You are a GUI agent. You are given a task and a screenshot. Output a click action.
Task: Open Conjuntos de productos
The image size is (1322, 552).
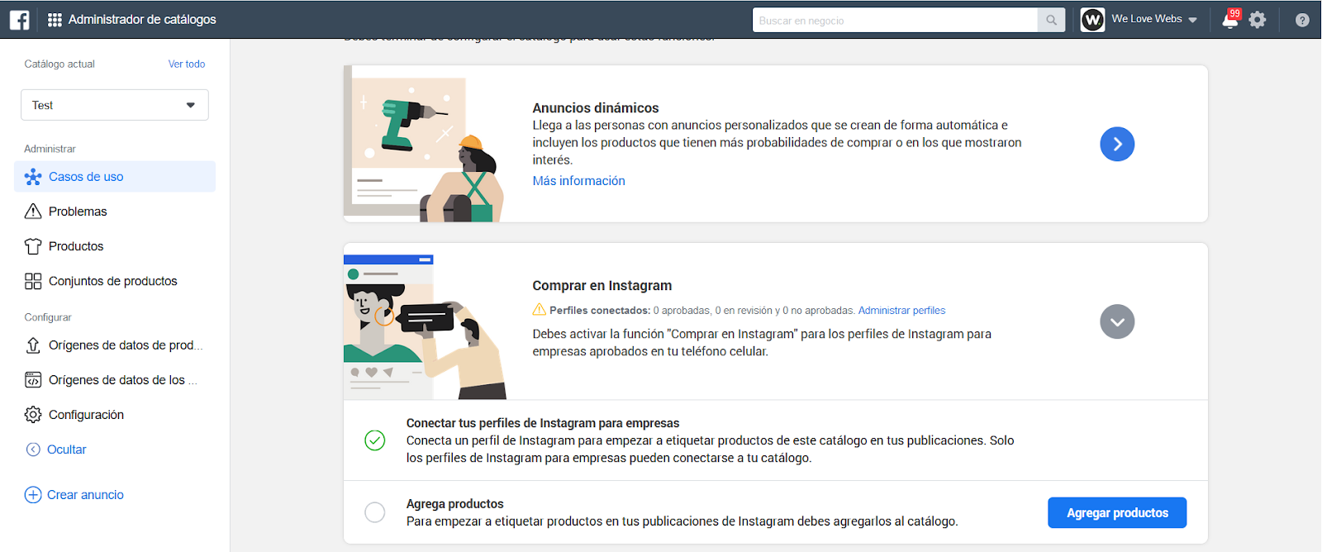click(x=115, y=281)
